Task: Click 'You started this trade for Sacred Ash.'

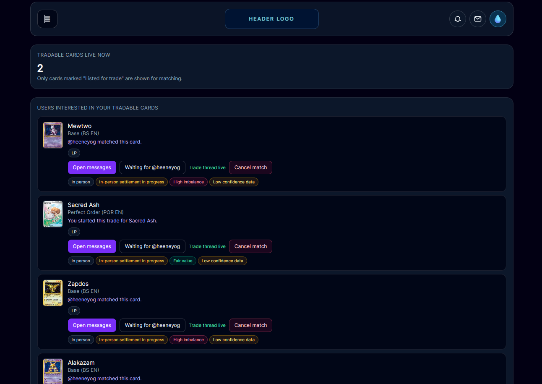Action: click(x=112, y=221)
